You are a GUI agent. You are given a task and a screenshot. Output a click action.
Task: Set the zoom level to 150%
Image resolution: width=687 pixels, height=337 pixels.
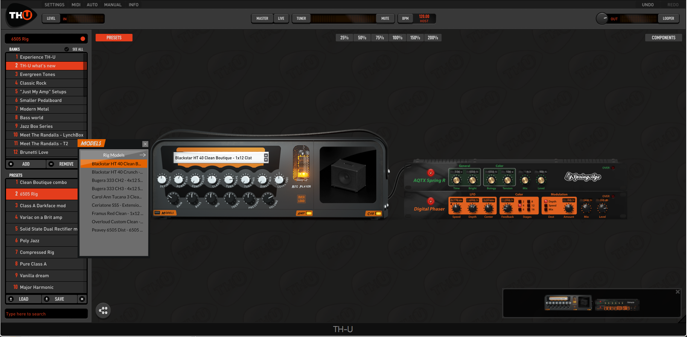click(415, 38)
